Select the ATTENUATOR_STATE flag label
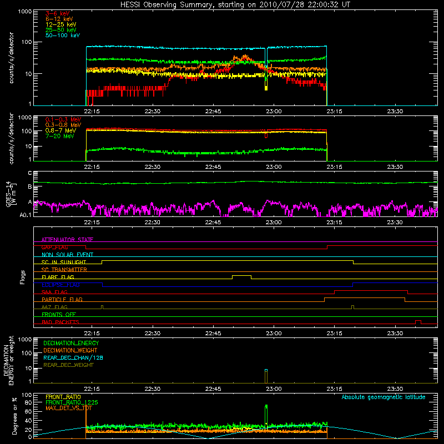Screen dimensions: 444x444 (67, 240)
